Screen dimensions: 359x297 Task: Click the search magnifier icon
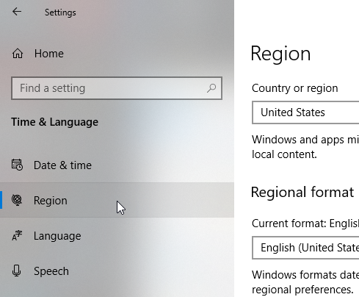click(x=211, y=88)
